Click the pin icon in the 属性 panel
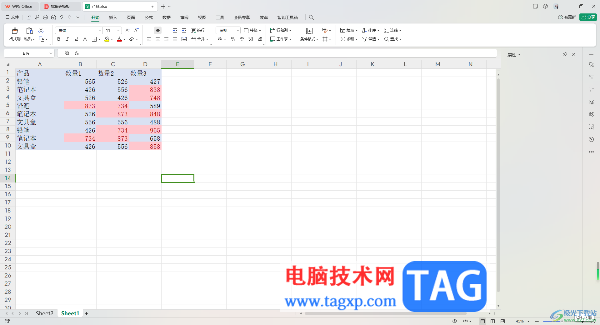 565,54
